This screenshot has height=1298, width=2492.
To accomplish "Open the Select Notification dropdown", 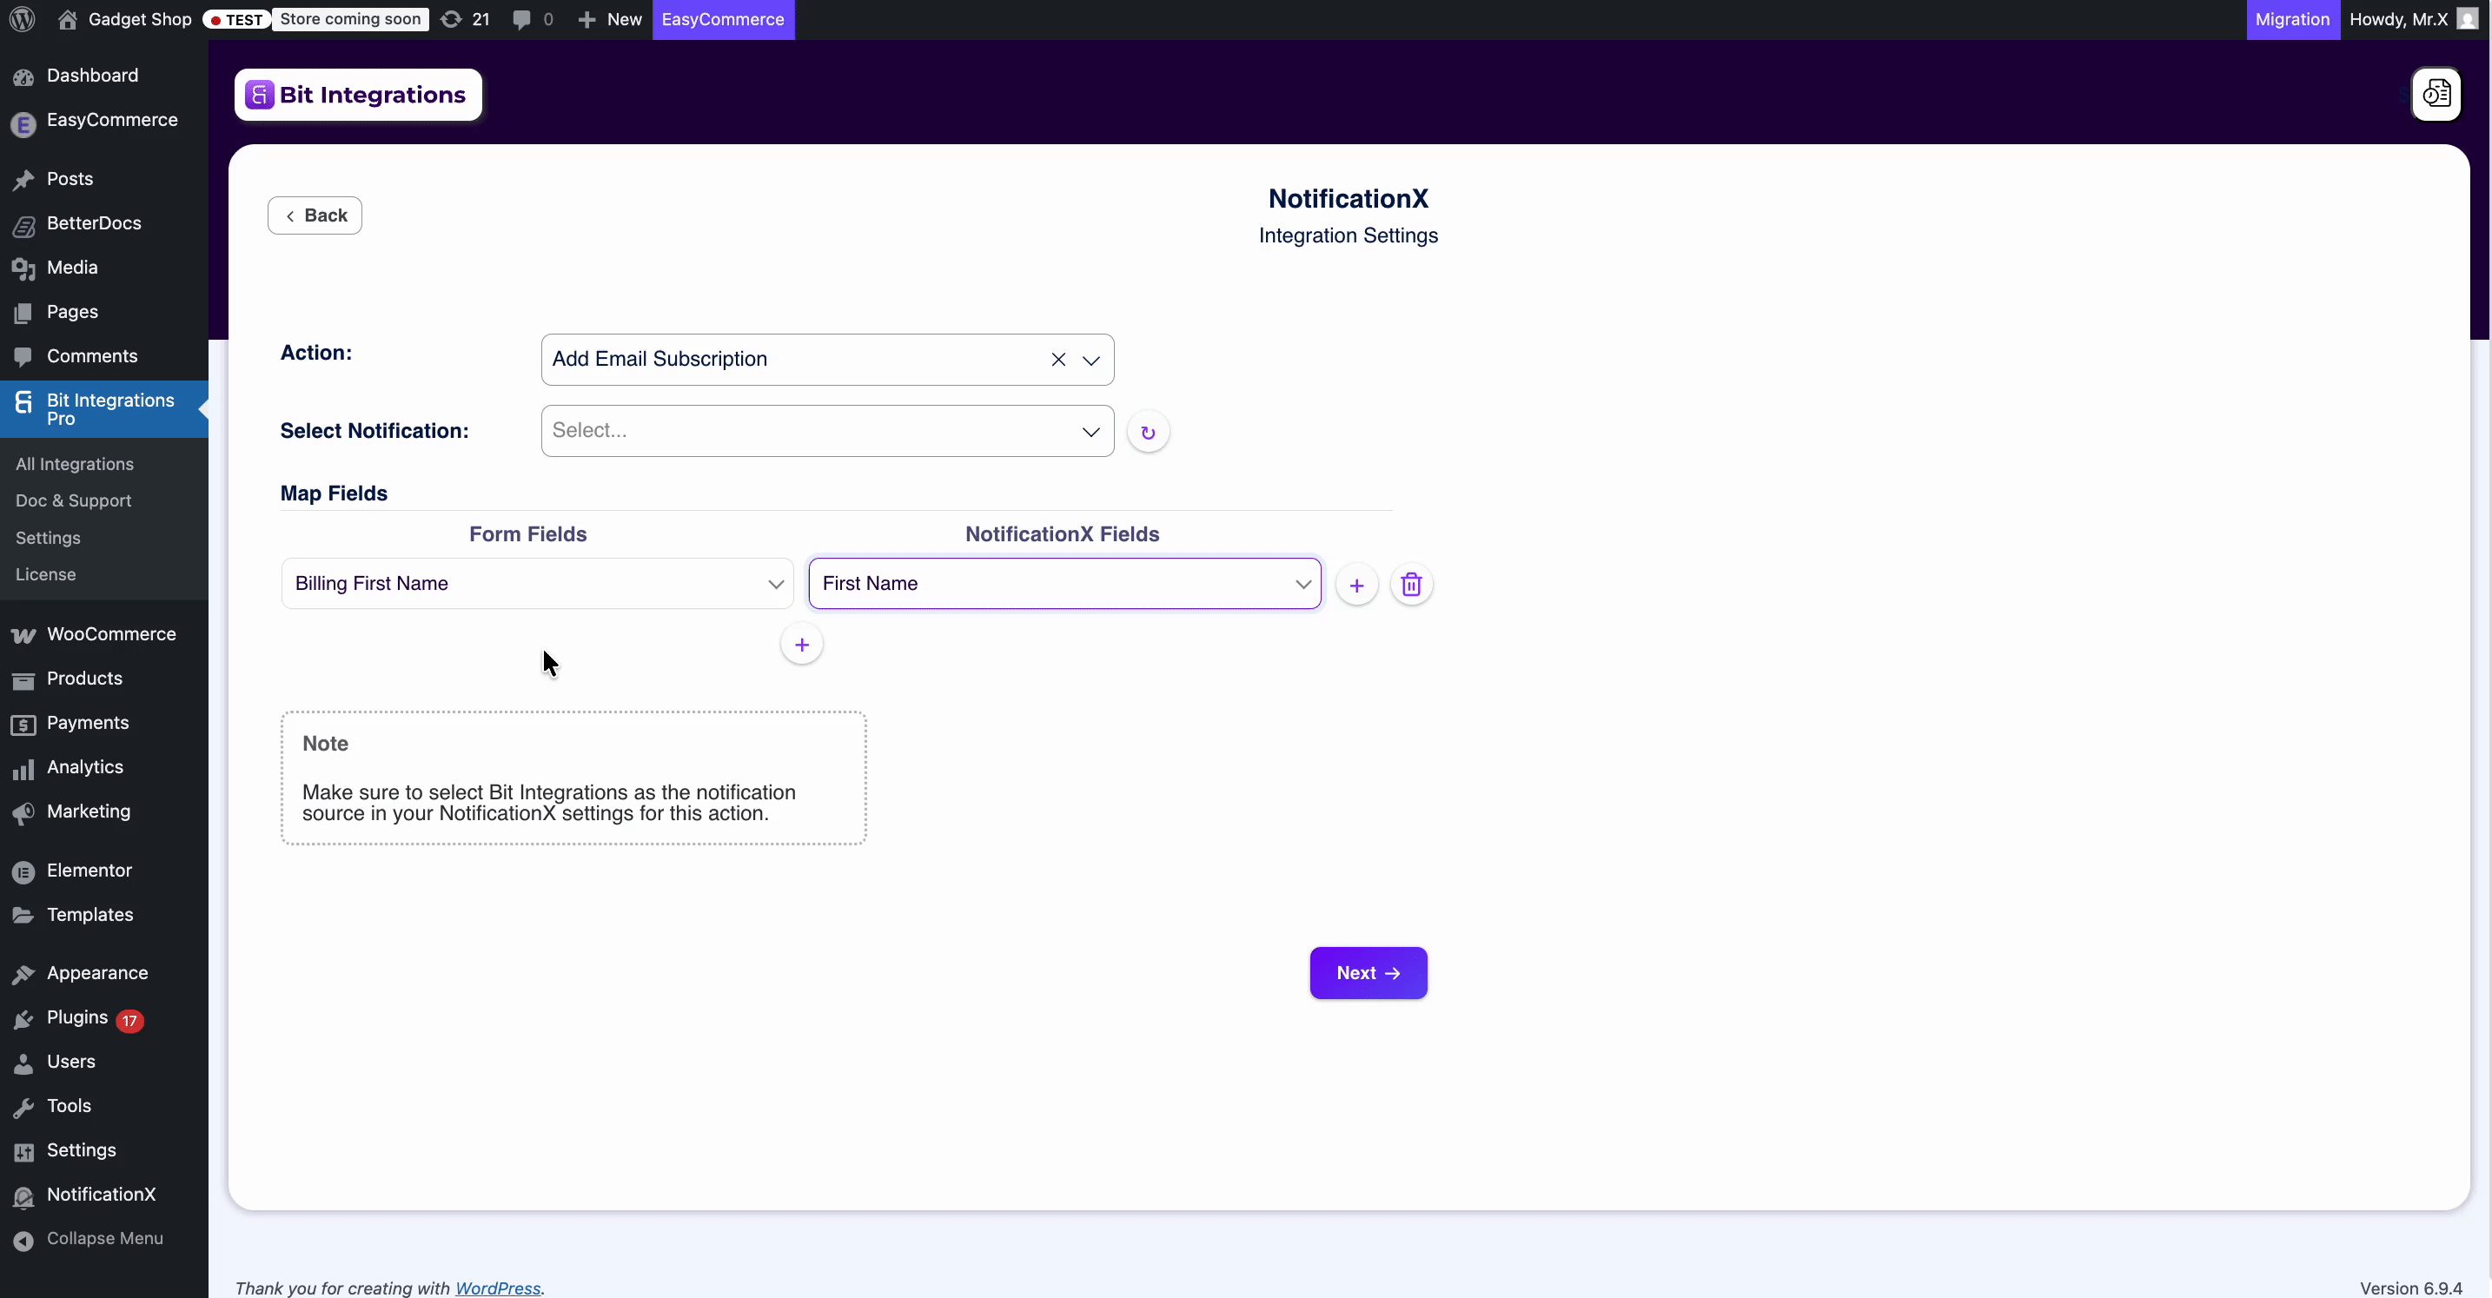I will [1090, 432].
